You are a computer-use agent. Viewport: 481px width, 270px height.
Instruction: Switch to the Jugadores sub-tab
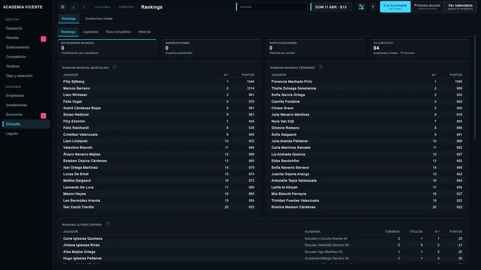tap(90, 32)
